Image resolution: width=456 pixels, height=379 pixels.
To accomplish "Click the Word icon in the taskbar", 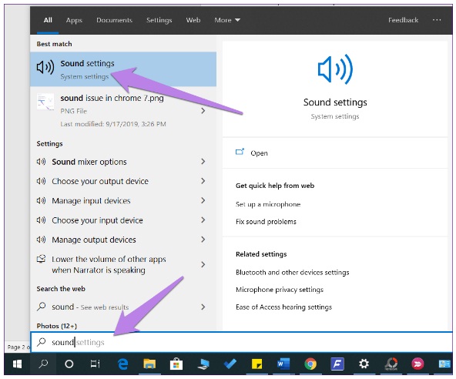I will click(283, 364).
